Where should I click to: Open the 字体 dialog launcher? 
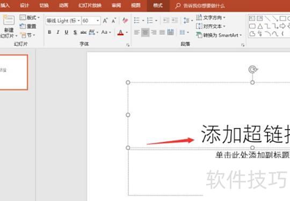point(128,45)
